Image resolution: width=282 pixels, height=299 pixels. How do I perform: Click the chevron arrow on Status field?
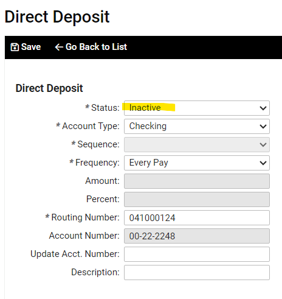click(x=263, y=108)
